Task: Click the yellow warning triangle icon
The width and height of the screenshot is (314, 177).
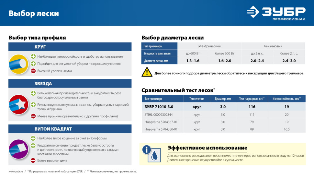Action: coord(147,72)
